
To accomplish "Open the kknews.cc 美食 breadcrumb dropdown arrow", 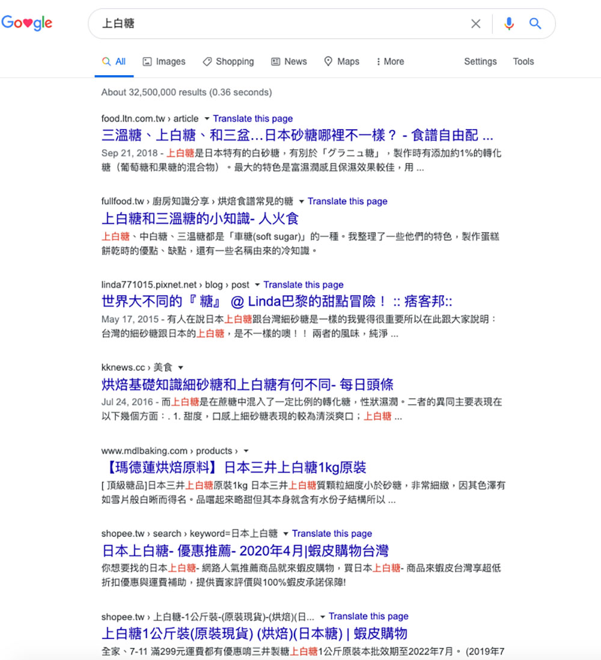I will click(x=180, y=367).
